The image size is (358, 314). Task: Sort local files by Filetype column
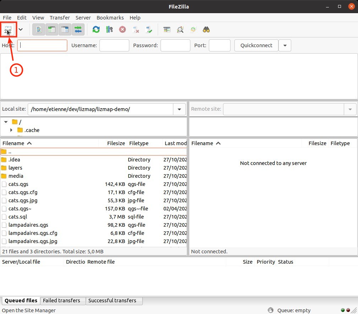point(144,143)
